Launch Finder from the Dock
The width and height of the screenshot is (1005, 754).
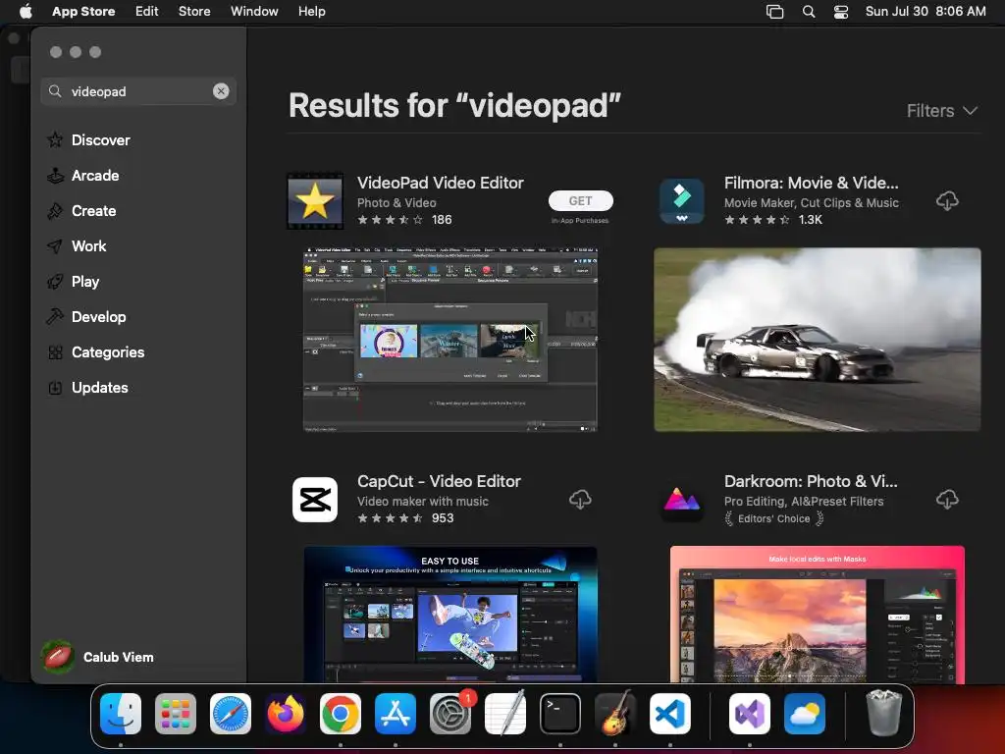coord(121,714)
